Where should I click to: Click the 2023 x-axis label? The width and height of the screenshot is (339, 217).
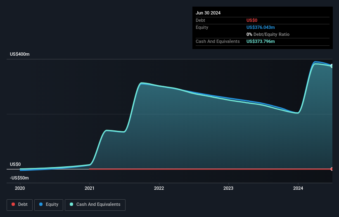tap(228, 188)
